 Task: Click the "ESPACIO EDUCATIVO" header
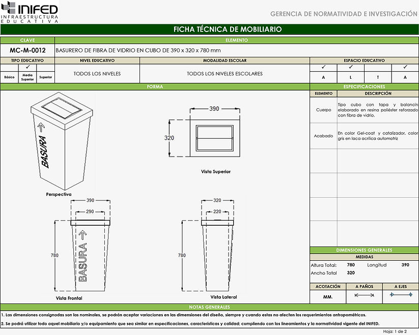point(364,60)
